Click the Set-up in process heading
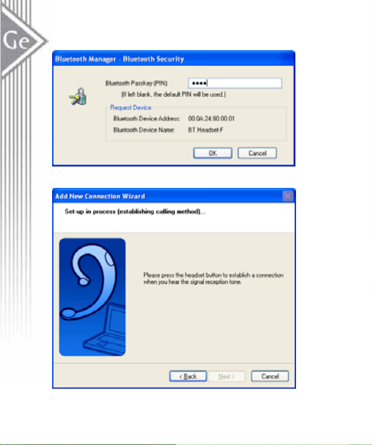Viewport: 372px width, 445px height. (x=135, y=212)
